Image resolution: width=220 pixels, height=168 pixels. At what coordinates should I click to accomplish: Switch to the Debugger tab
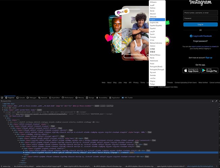click(x=32, y=98)
